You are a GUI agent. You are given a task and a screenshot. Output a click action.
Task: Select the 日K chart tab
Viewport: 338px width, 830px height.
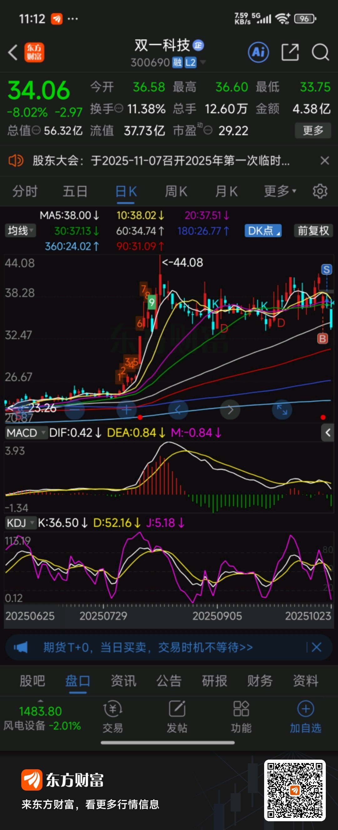point(126,191)
